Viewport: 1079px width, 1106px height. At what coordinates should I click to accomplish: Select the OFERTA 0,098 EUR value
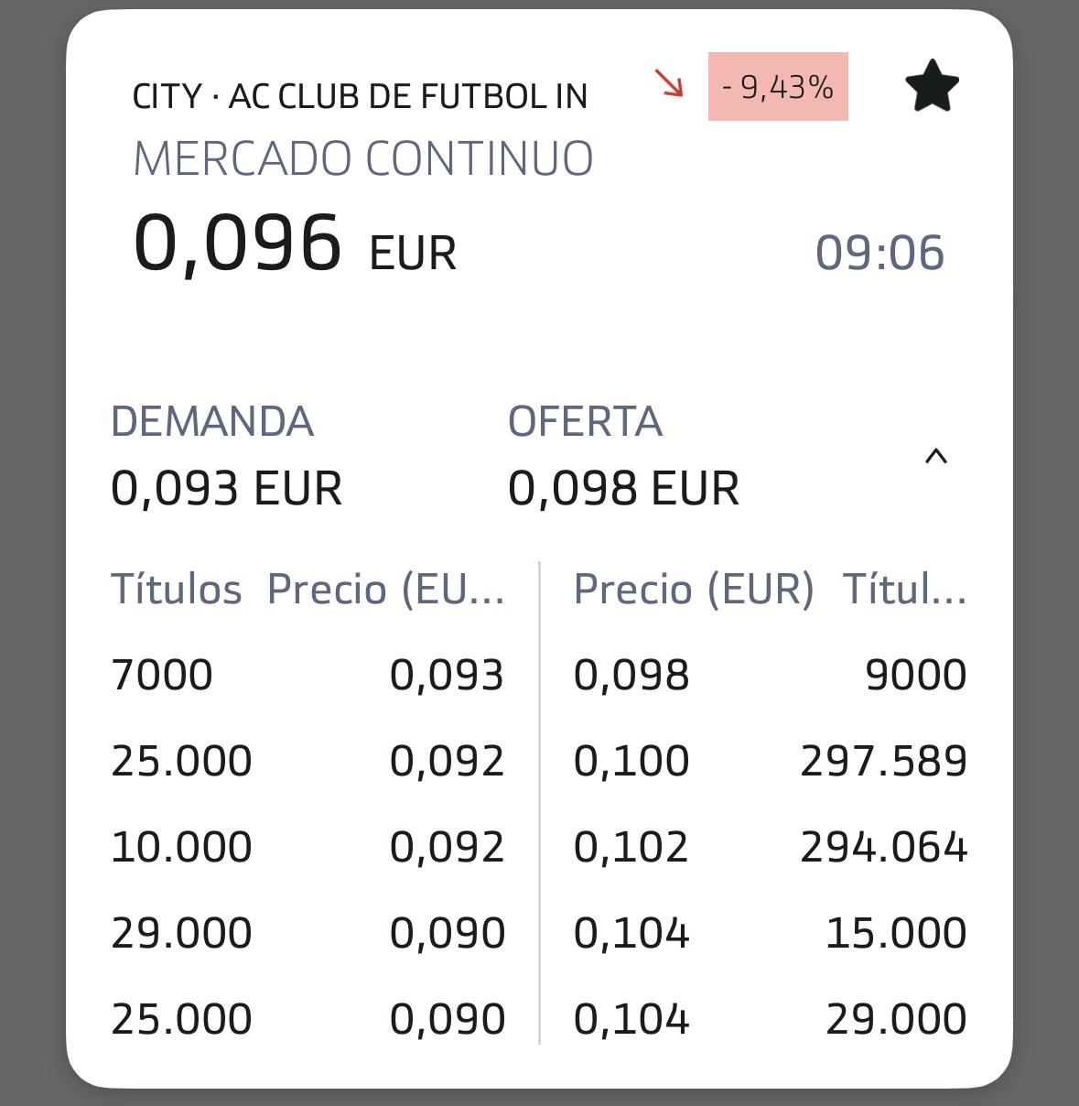coord(623,488)
